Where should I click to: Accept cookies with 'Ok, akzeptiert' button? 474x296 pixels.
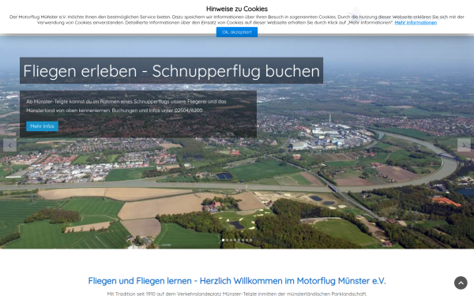tap(237, 32)
